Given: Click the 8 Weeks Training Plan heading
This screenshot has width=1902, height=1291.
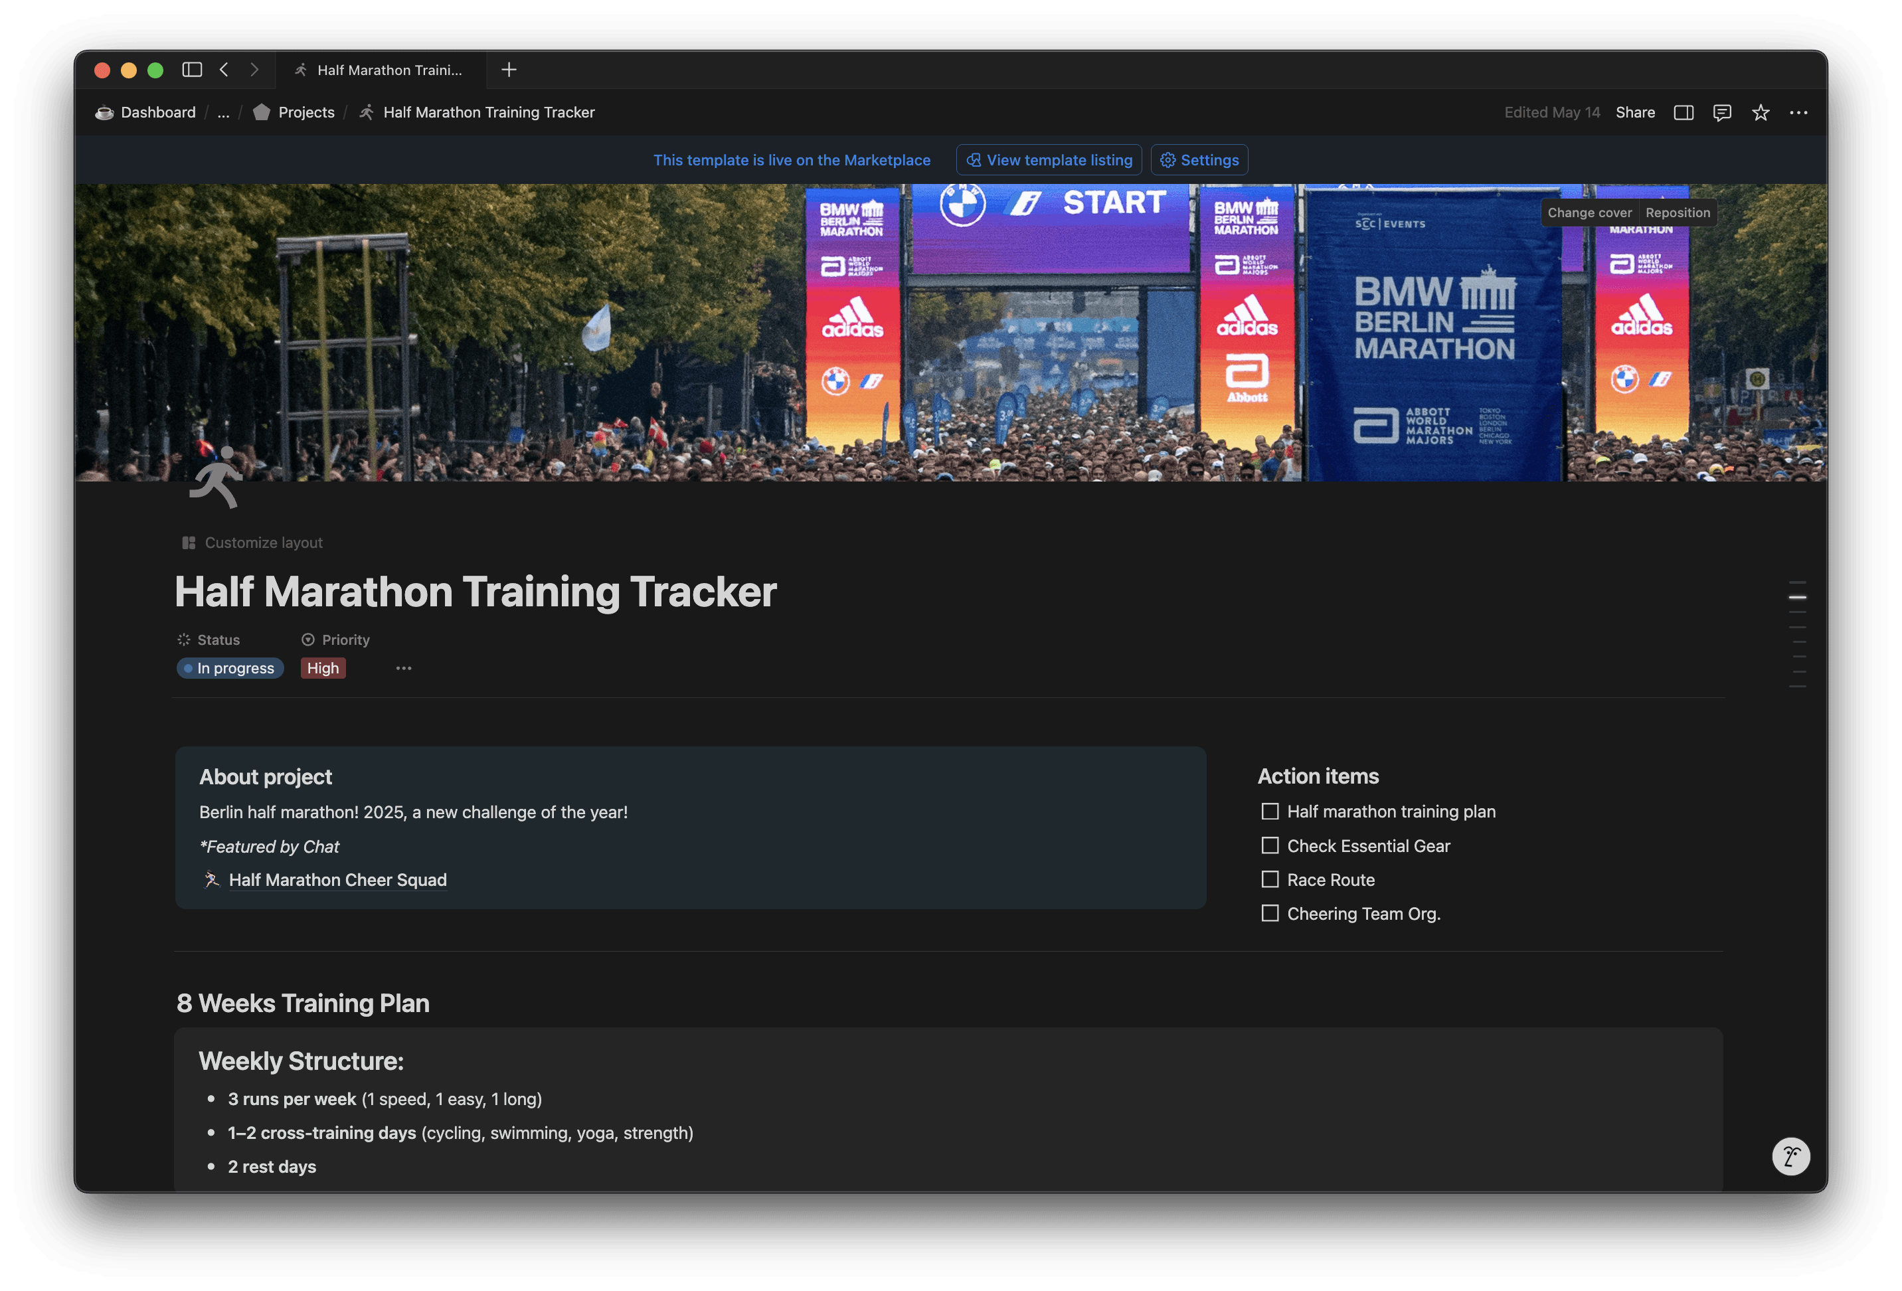Looking at the screenshot, I should [x=303, y=1003].
